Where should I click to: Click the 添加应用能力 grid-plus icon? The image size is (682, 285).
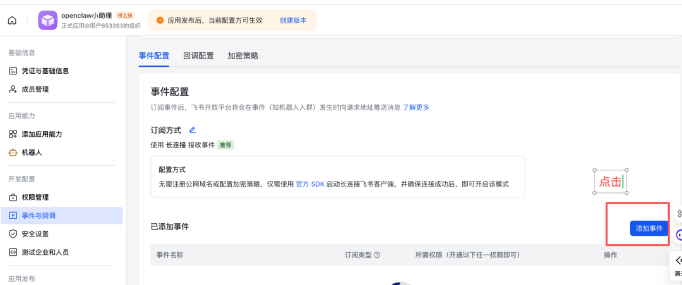tap(13, 134)
